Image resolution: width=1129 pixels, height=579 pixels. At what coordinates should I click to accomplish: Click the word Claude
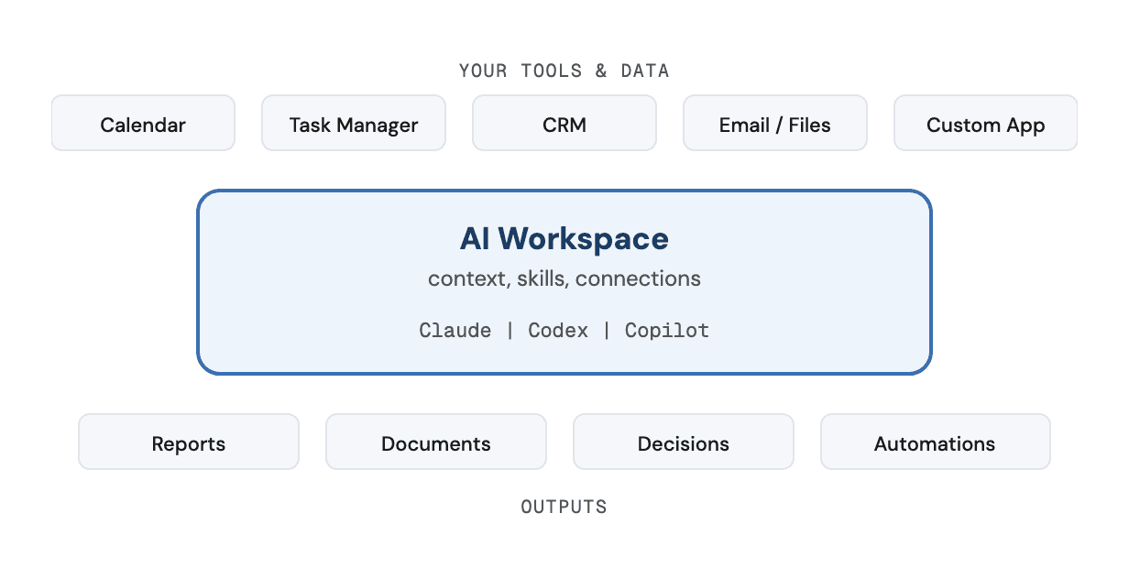click(x=455, y=330)
